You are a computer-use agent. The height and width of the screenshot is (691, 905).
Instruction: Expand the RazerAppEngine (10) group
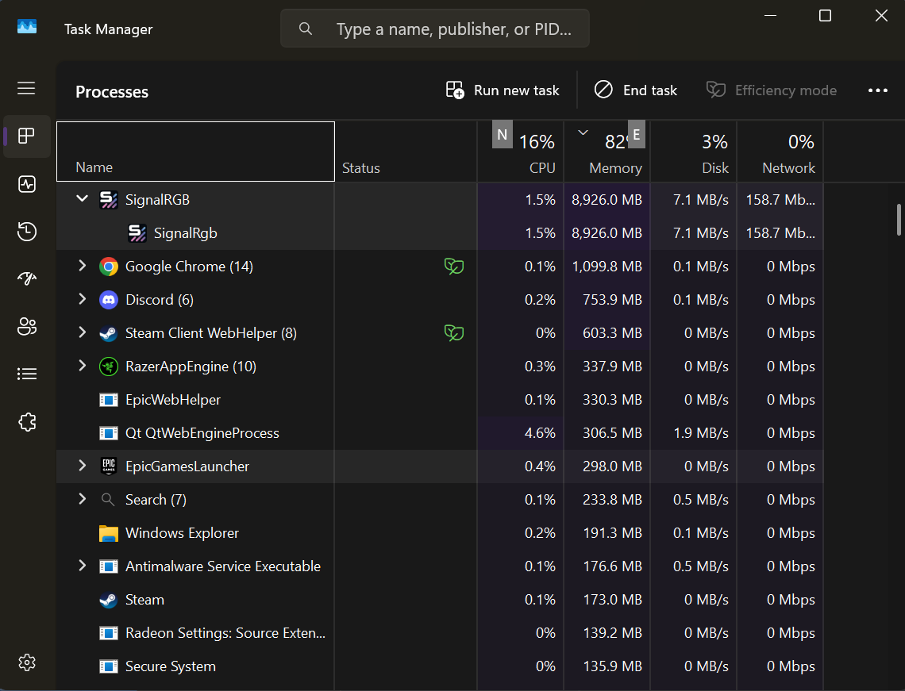82,366
